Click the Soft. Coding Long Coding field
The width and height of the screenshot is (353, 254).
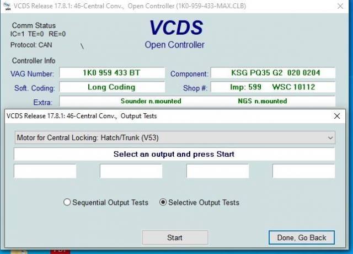(112, 87)
